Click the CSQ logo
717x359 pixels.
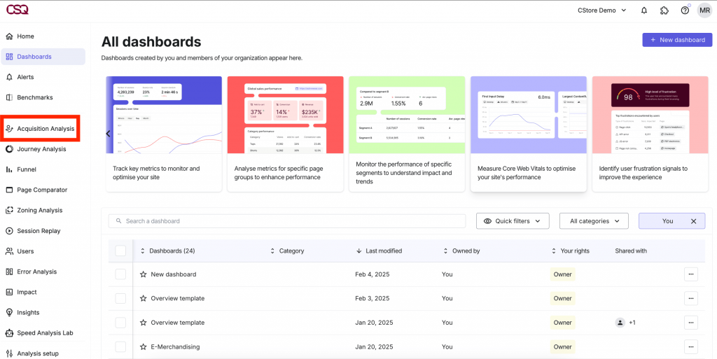[18, 10]
